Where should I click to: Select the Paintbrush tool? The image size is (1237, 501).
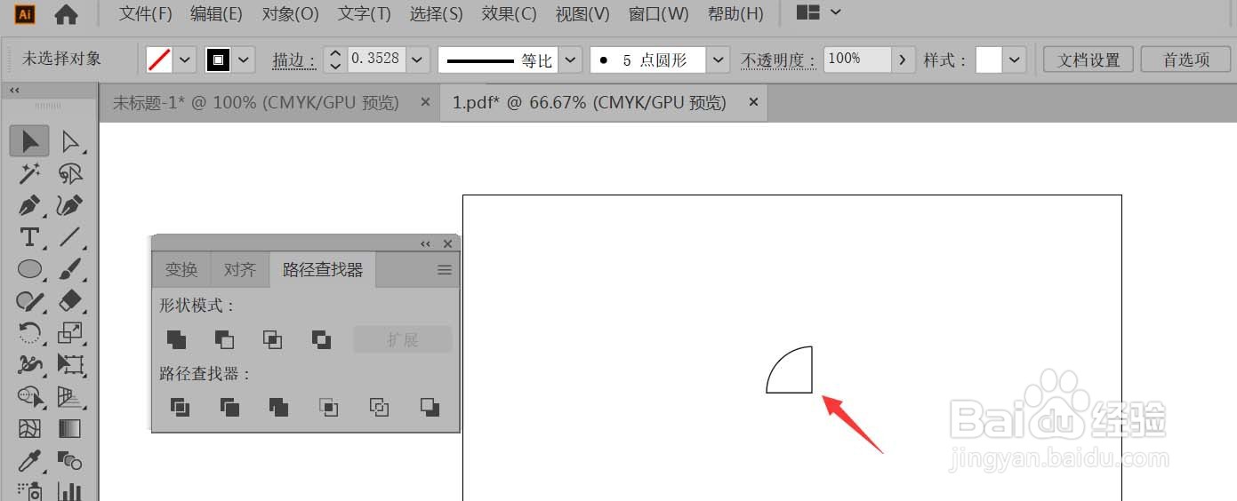(70, 269)
